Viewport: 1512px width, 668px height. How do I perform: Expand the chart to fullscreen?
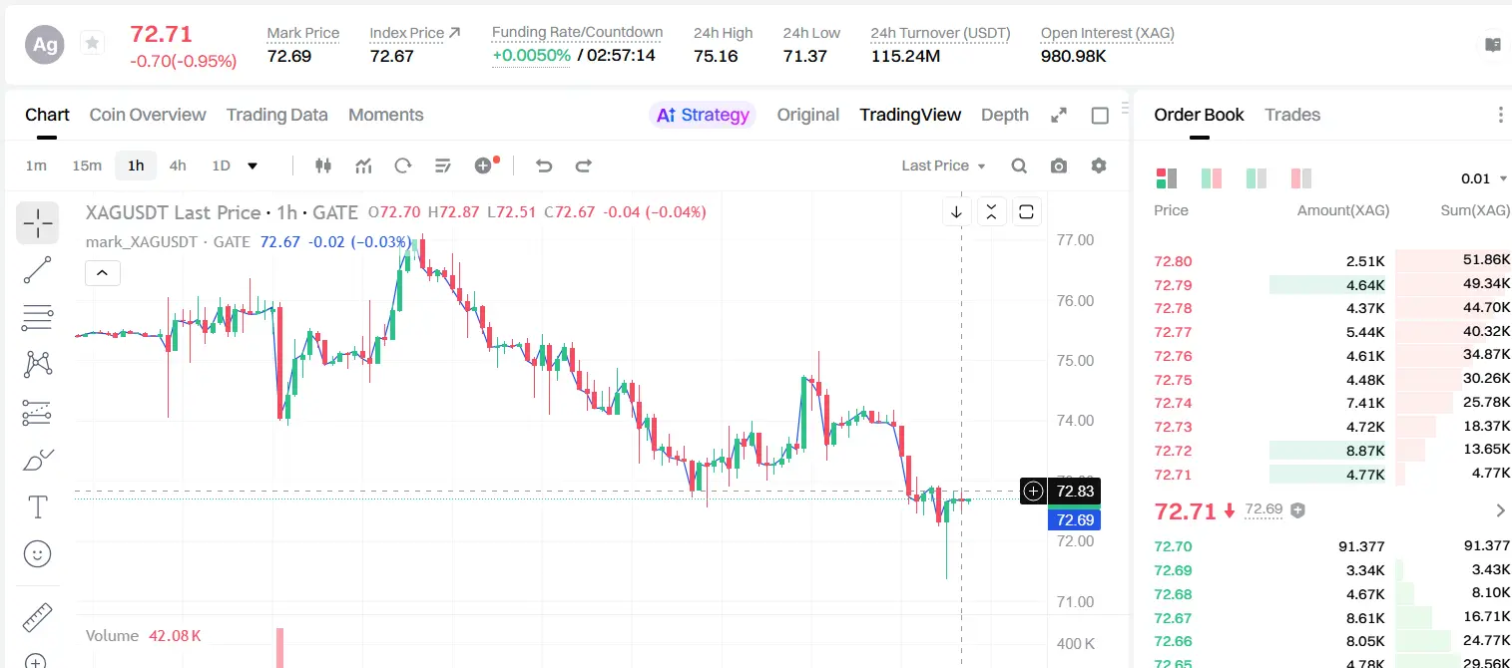[1059, 116]
